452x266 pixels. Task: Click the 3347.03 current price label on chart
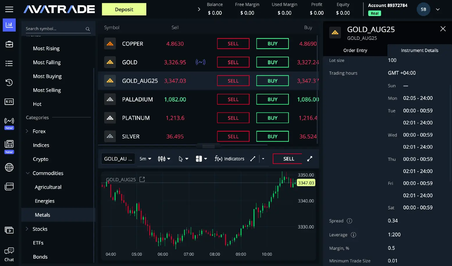(x=306, y=183)
